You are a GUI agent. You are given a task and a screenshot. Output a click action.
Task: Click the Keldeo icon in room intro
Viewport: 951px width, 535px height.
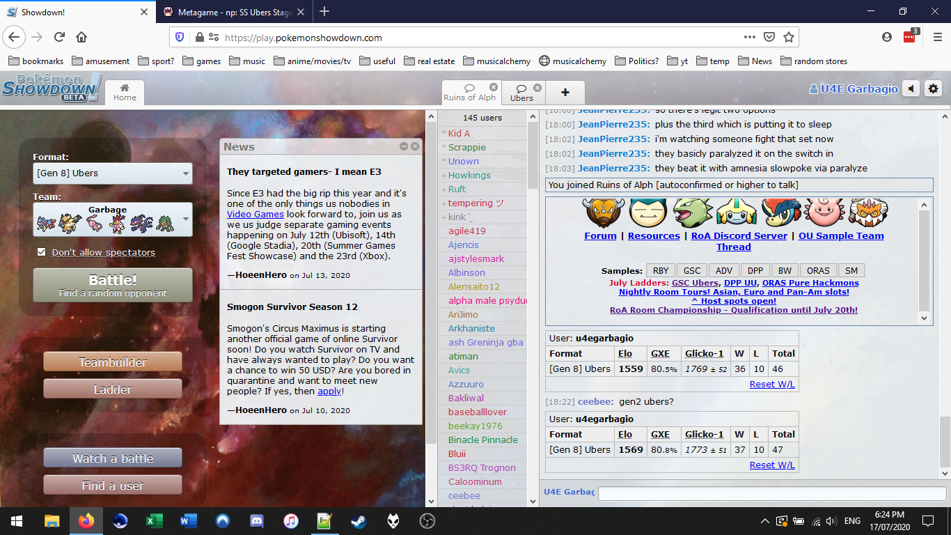point(780,212)
